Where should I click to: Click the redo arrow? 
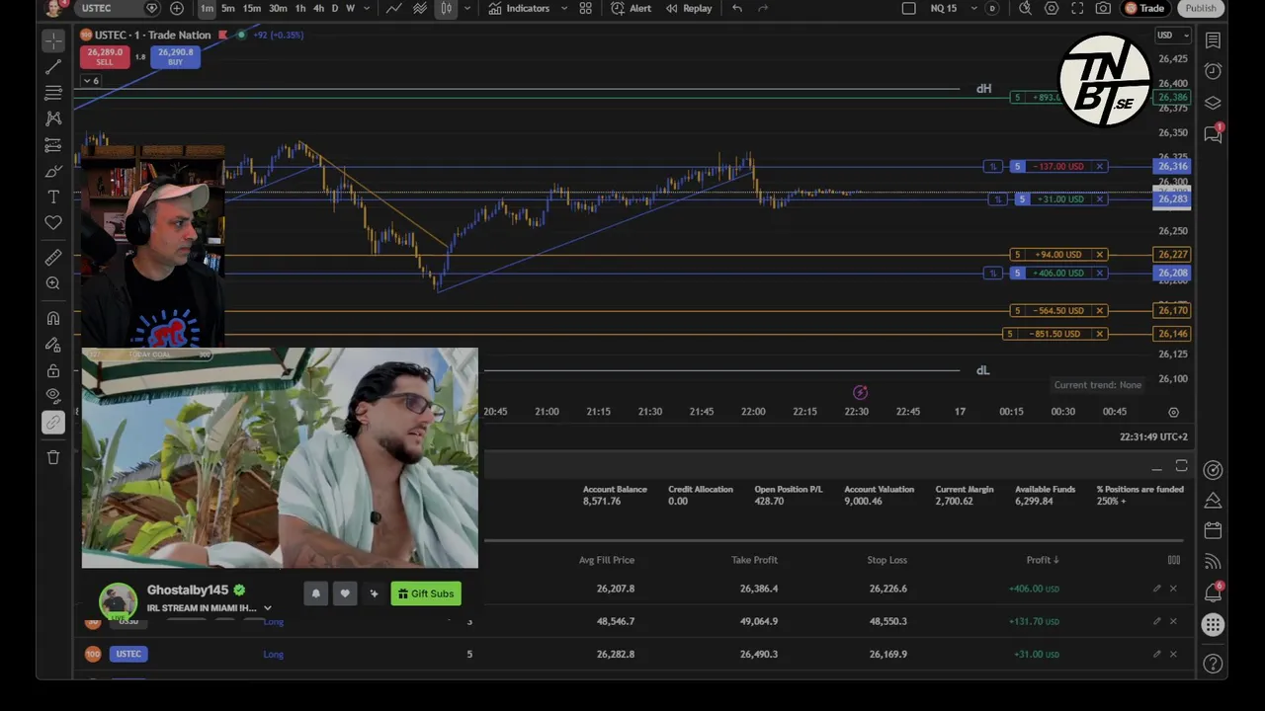(763, 8)
